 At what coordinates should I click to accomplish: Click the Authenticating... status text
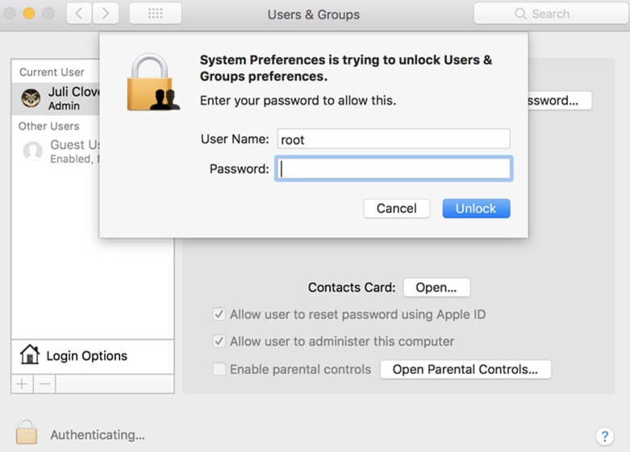(98, 435)
